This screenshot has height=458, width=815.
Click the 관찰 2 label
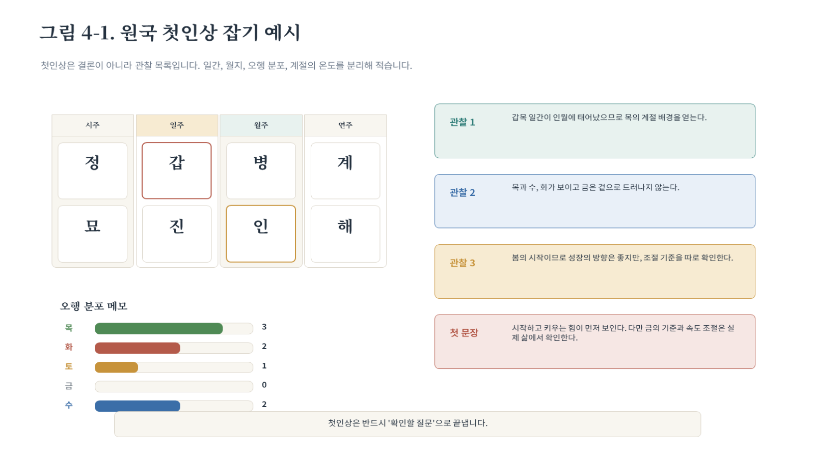462,192
